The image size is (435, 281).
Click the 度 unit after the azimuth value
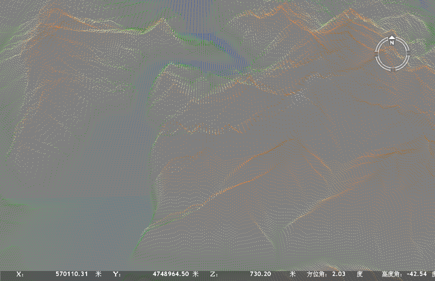(359, 274)
